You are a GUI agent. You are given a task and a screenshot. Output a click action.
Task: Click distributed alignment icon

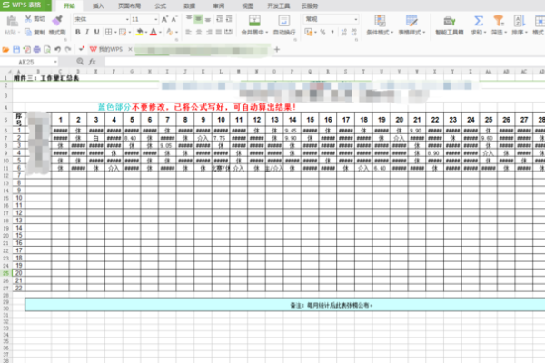228,32
